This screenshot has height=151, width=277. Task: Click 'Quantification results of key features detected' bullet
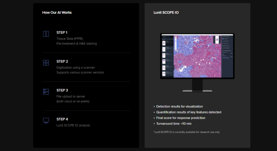[189, 112]
